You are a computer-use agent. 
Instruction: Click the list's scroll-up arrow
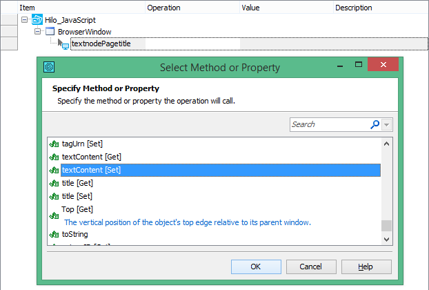coord(387,144)
